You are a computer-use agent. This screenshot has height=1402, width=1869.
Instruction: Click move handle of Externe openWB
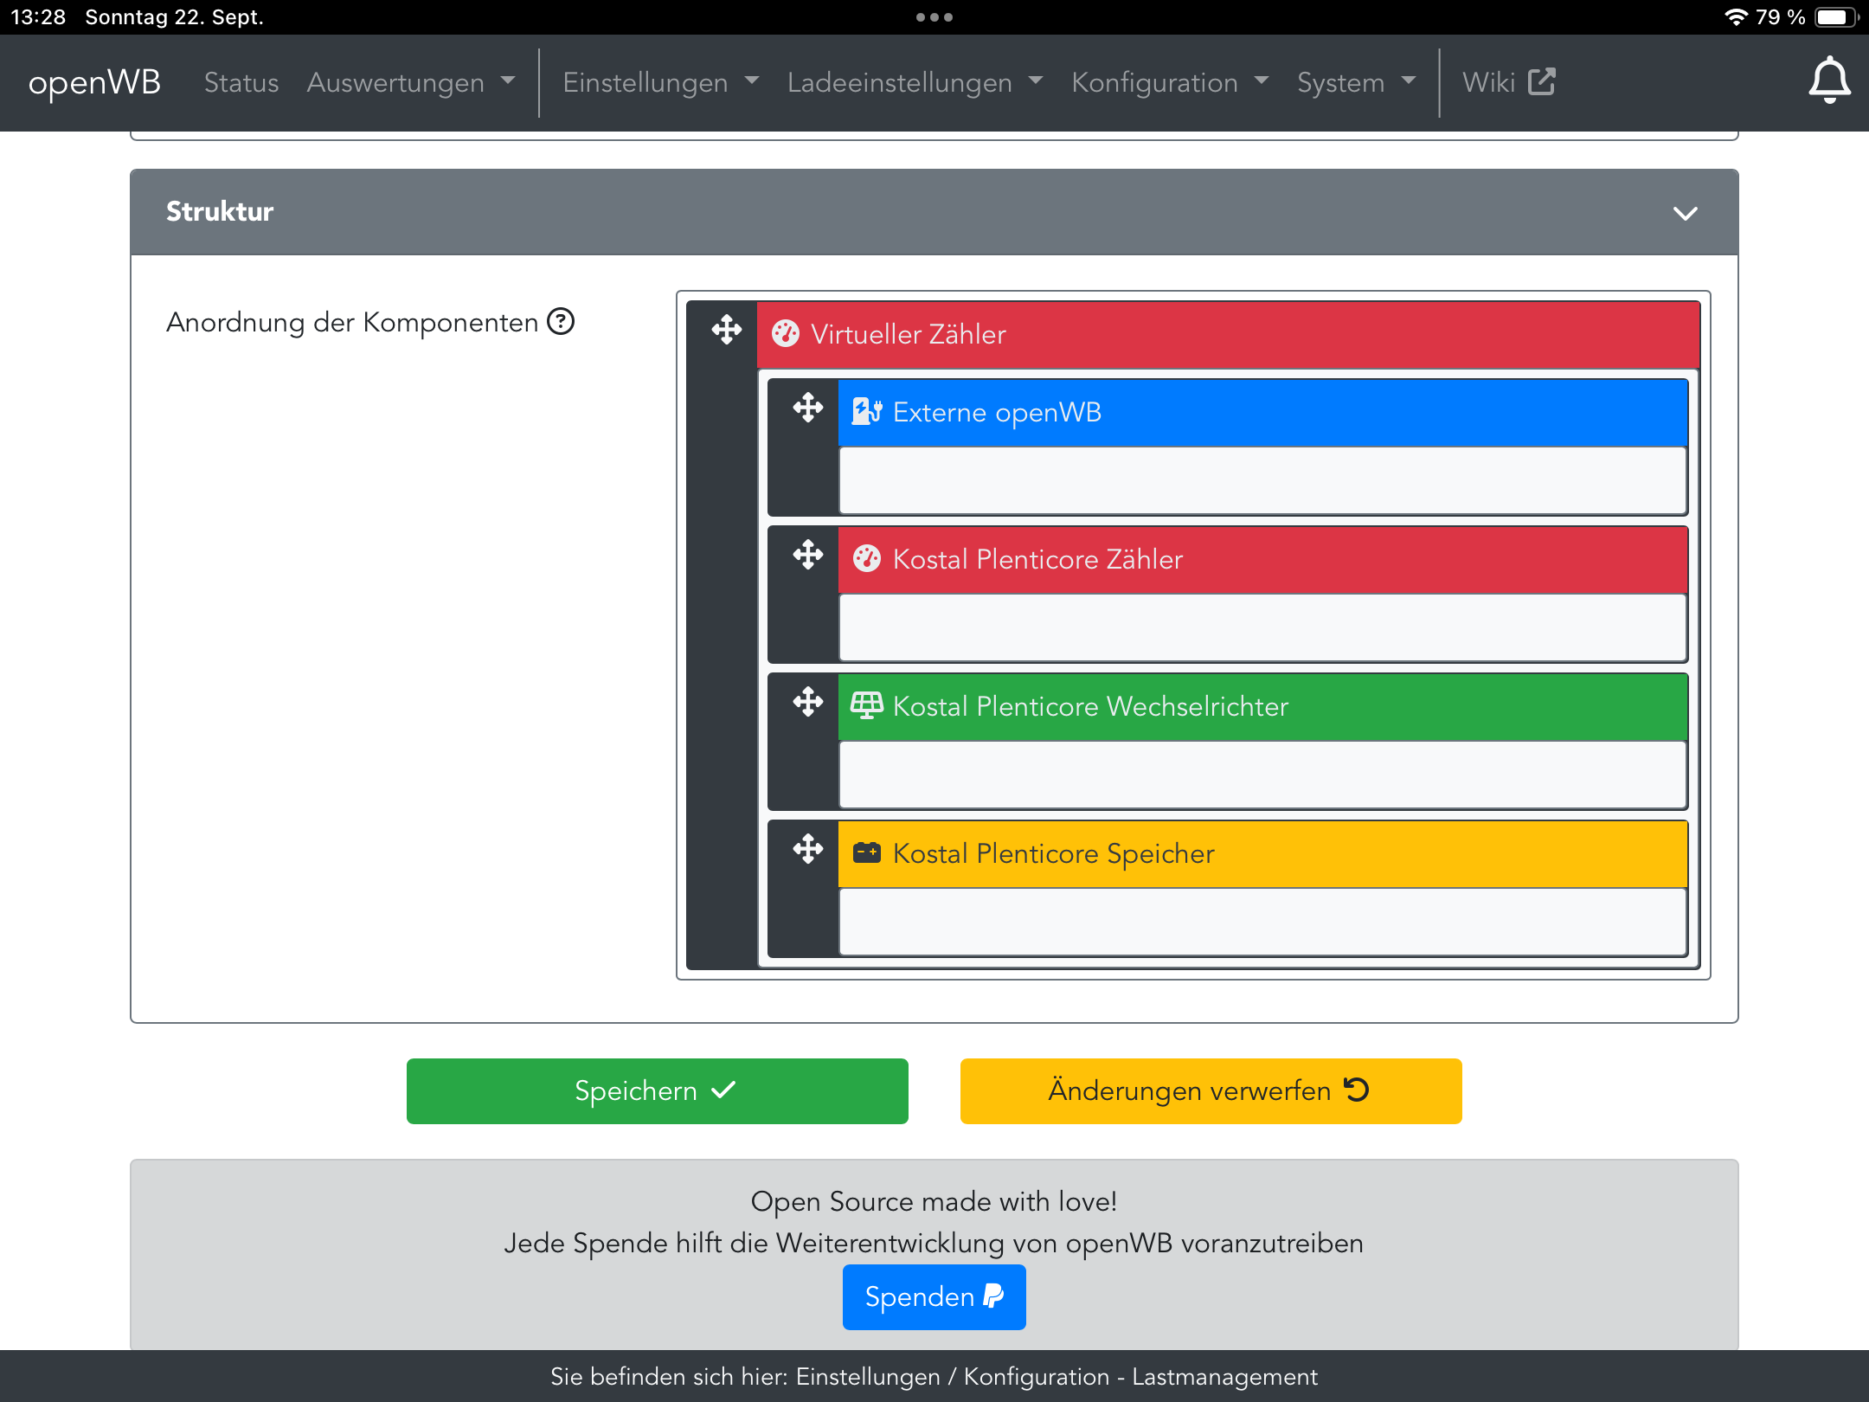(x=807, y=408)
